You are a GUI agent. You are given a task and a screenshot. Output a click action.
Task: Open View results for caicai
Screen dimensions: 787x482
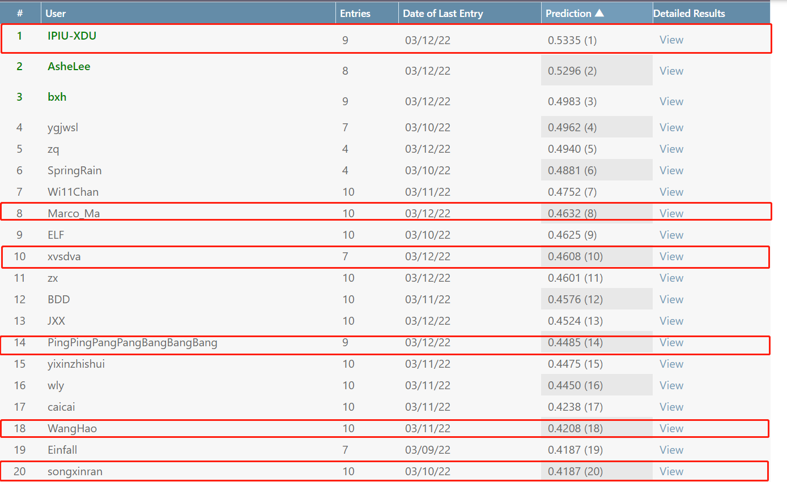pos(671,407)
